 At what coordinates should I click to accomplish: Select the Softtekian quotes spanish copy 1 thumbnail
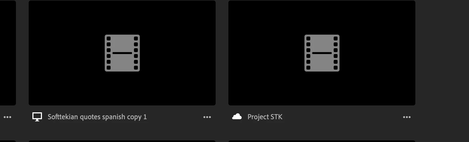122,53
